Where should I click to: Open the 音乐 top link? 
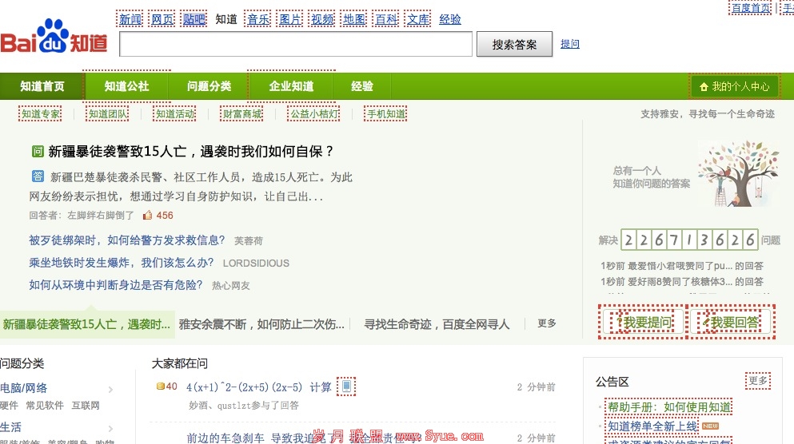point(258,20)
